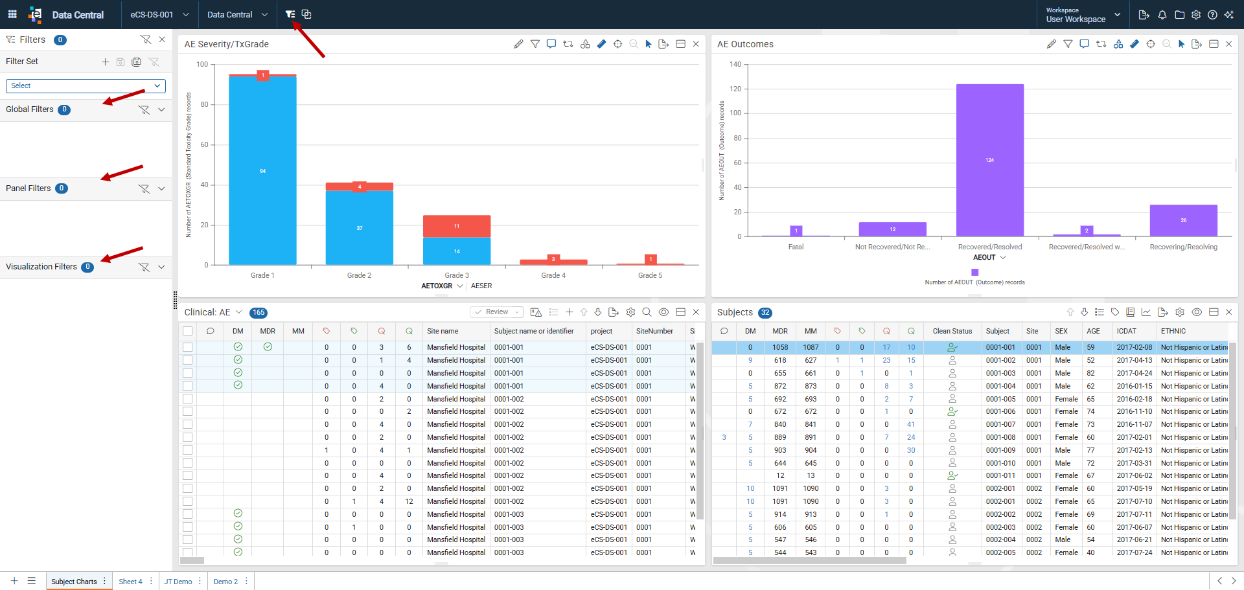
Task: Click the Clinical: AE horizontal scrollbar
Action: point(192,561)
